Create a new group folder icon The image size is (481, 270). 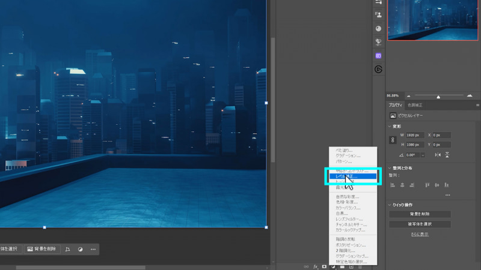tap(342, 267)
